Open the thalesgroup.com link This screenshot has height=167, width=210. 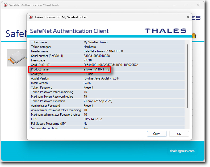[x=182, y=151]
